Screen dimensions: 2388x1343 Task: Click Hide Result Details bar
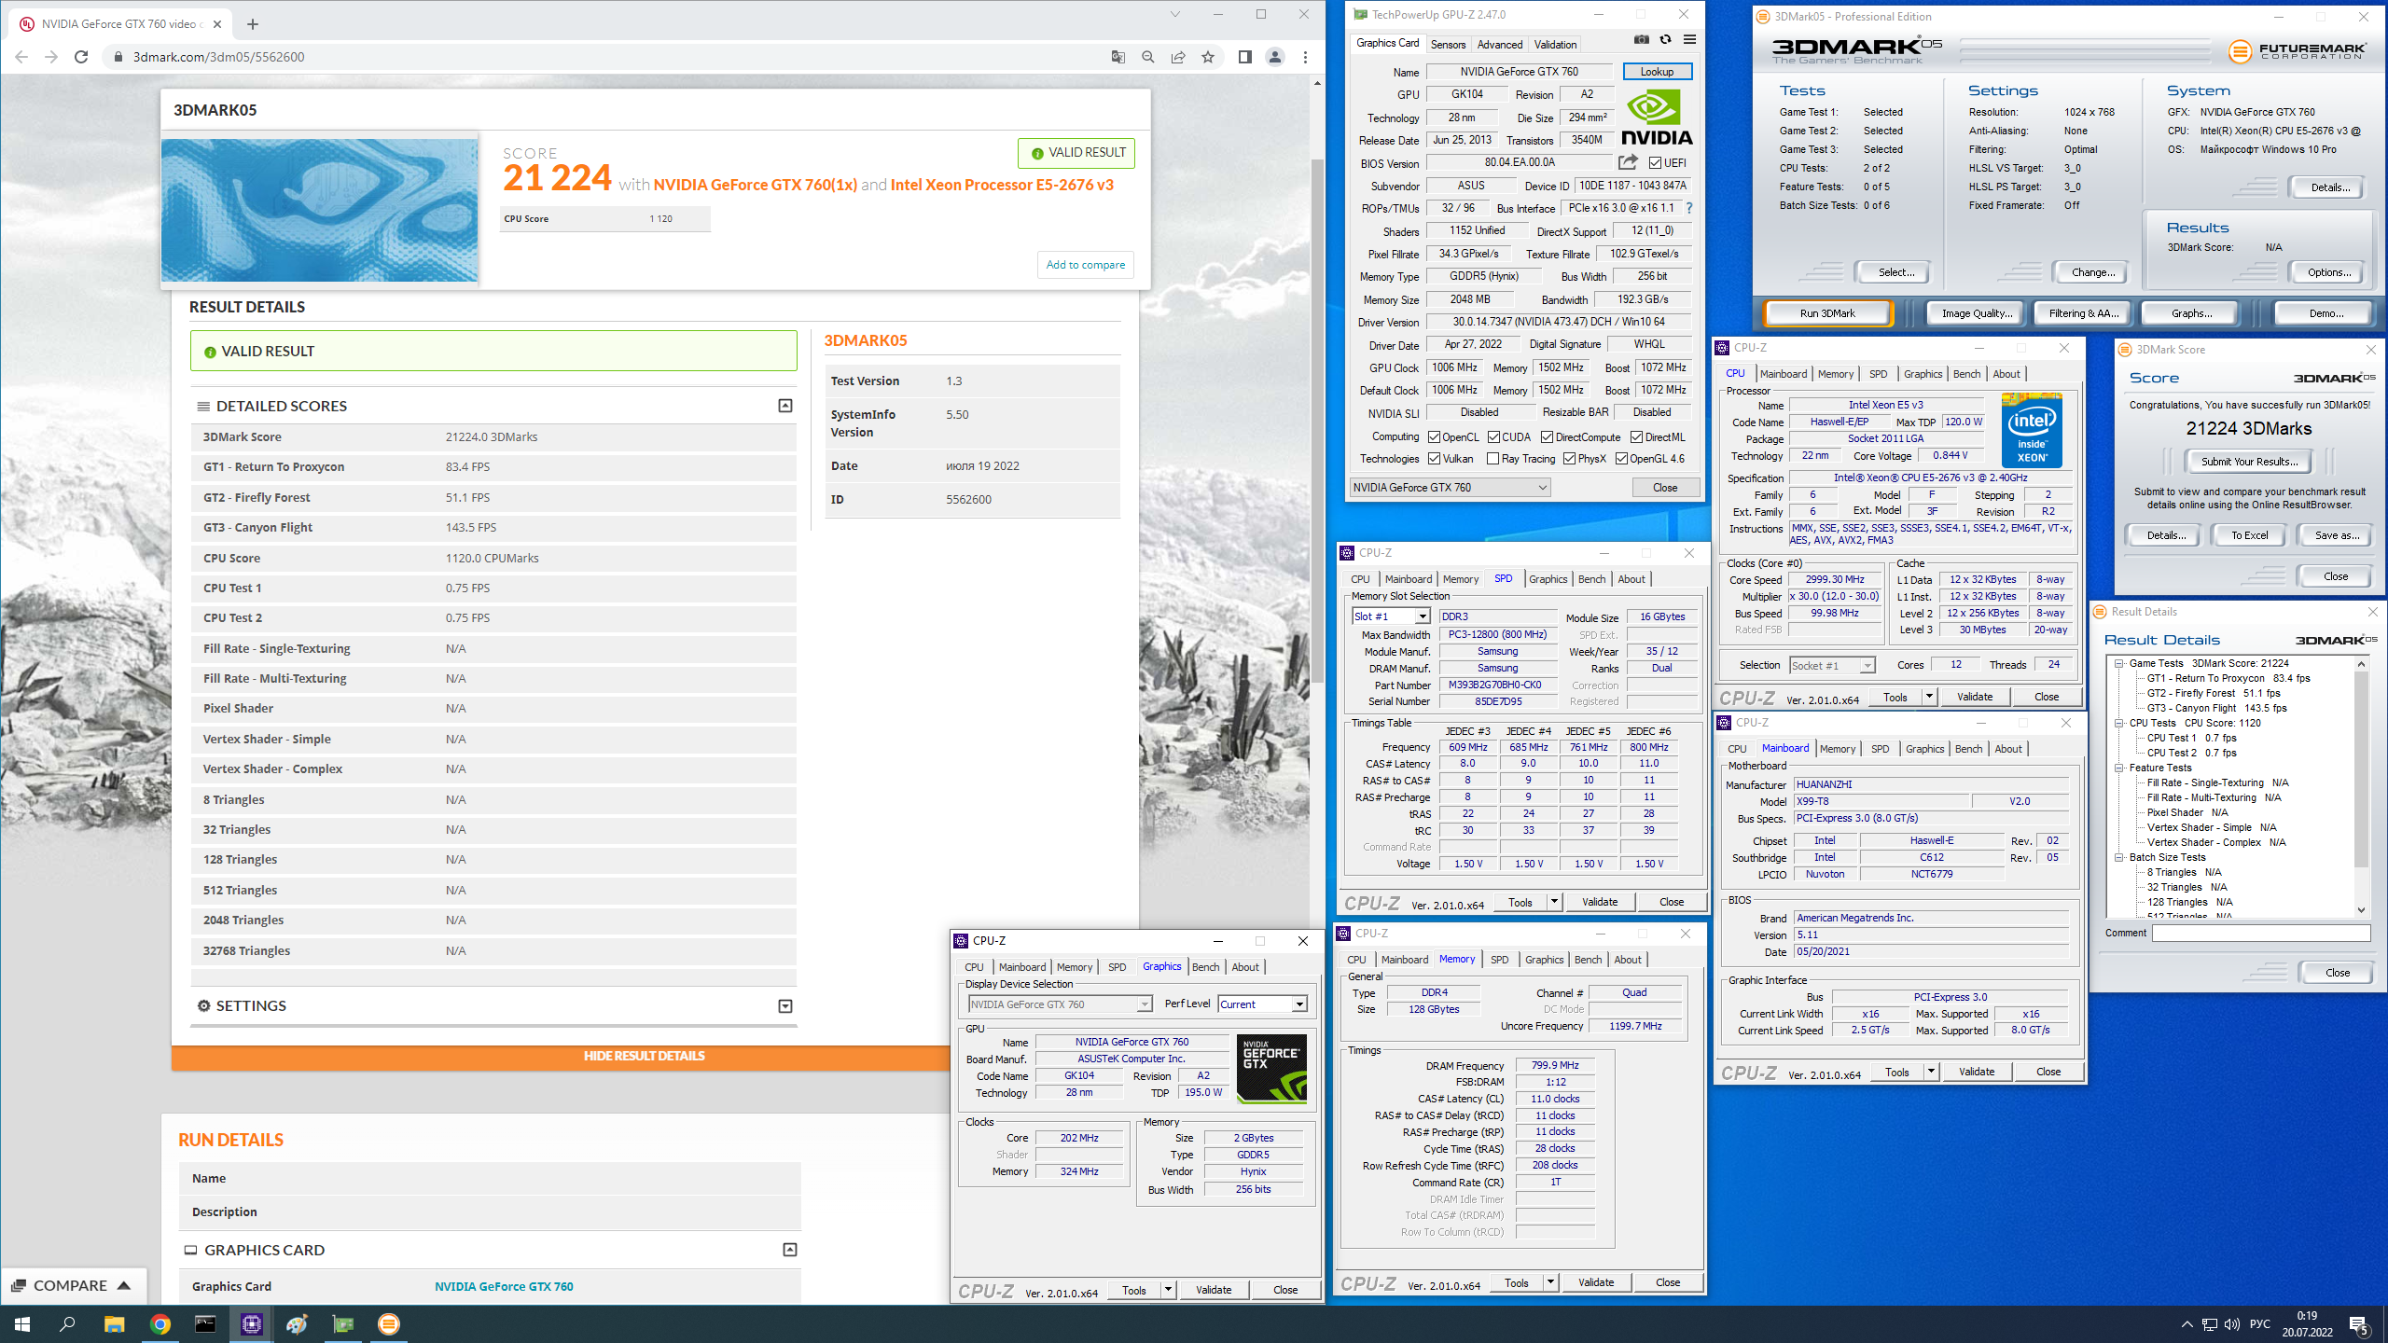(644, 1056)
